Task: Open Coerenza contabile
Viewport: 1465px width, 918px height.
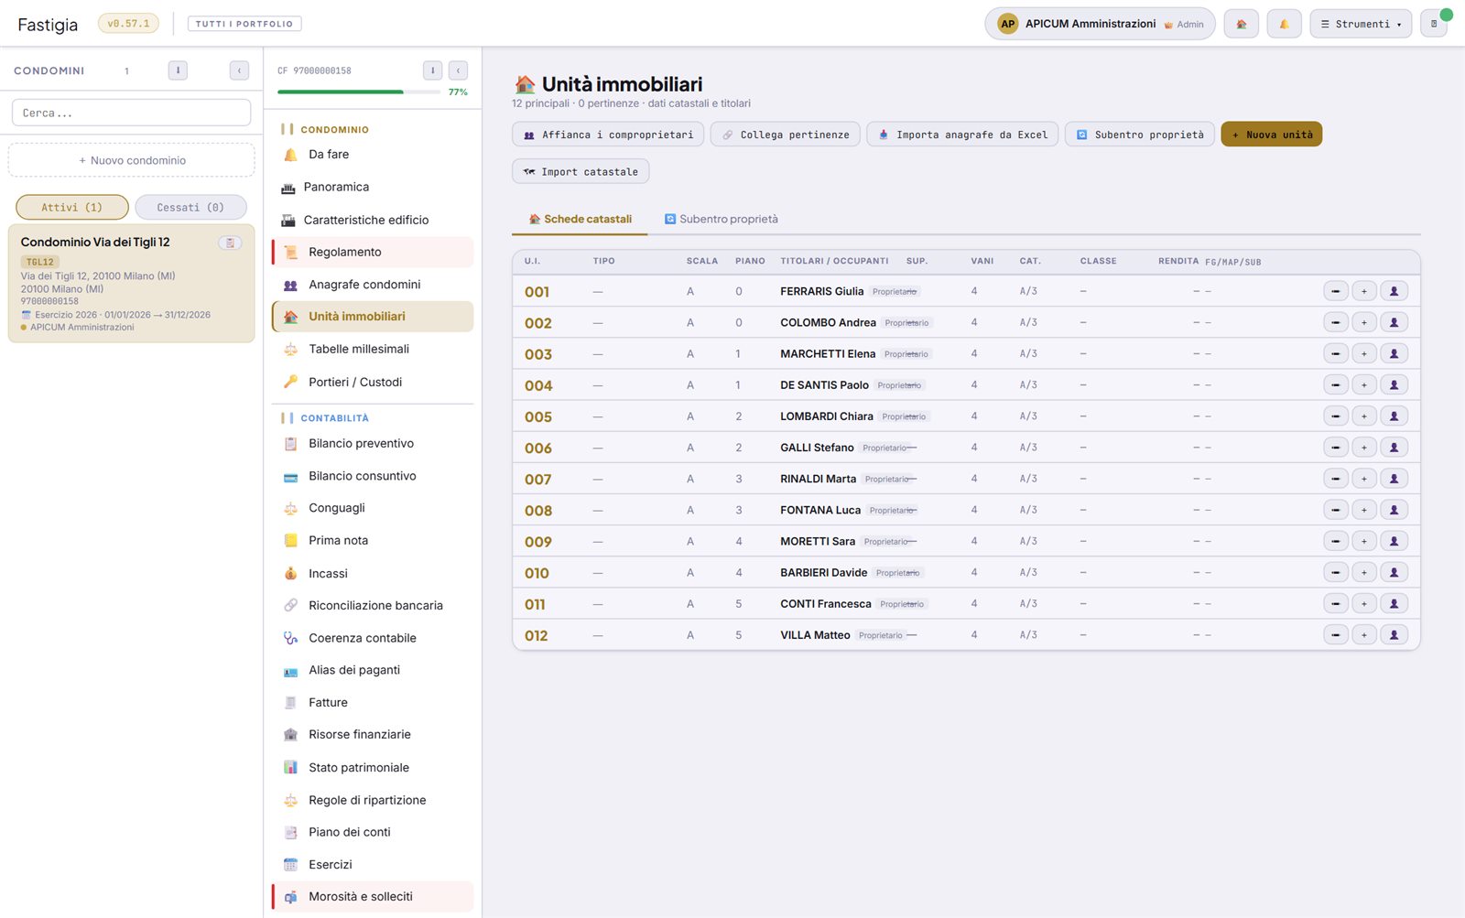Action: click(373, 638)
